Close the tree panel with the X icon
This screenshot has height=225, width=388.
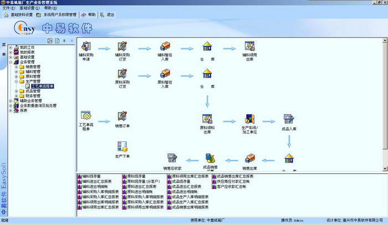coord(72,41)
